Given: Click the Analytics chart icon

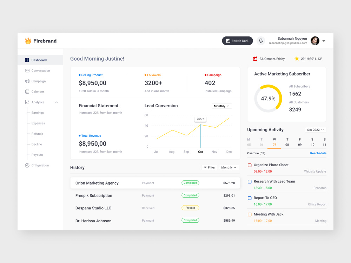Looking at the screenshot, I should 27,102.
